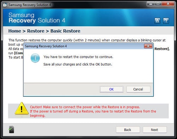Click the yellow caution triangle icon

(22, 109)
